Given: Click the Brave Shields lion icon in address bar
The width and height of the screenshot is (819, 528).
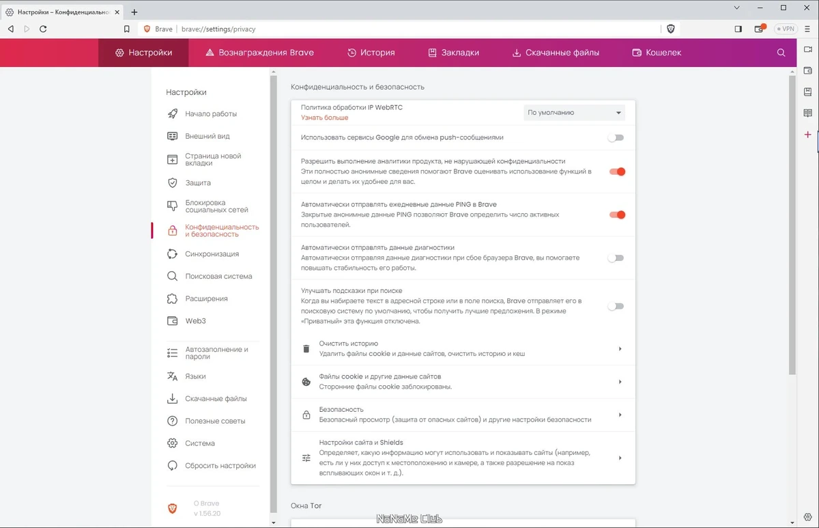Looking at the screenshot, I should [671, 29].
